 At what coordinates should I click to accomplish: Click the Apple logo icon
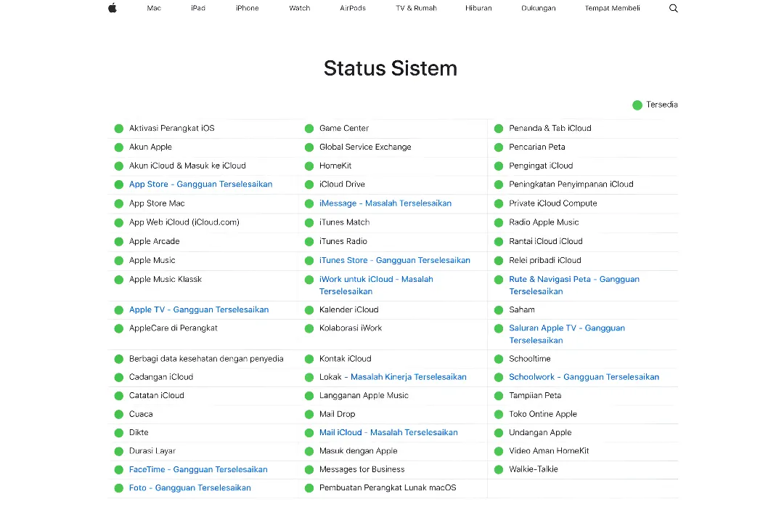(x=113, y=8)
